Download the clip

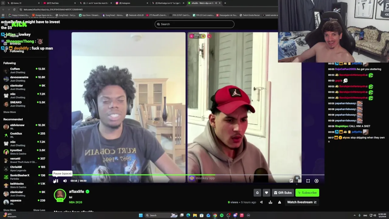click(x=270, y=202)
